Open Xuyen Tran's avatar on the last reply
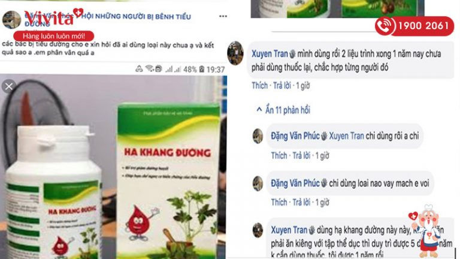The height and width of the screenshot is (259, 460). (x=258, y=230)
